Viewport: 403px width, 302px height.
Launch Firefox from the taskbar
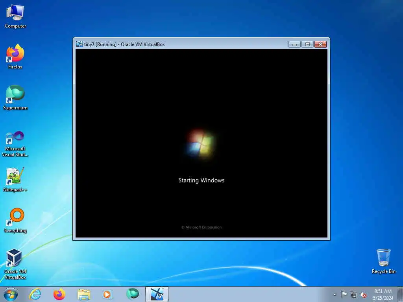pos(59,294)
